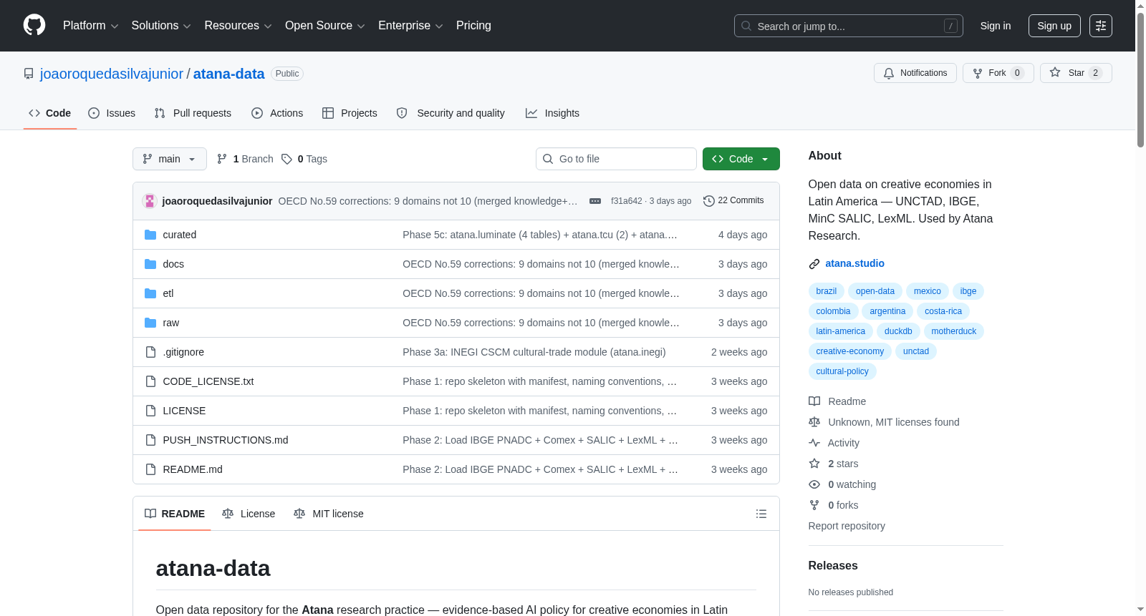Image resolution: width=1146 pixels, height=616 pixels.
Task: Click the star icon on Star button
Action: coord(1055,72)
